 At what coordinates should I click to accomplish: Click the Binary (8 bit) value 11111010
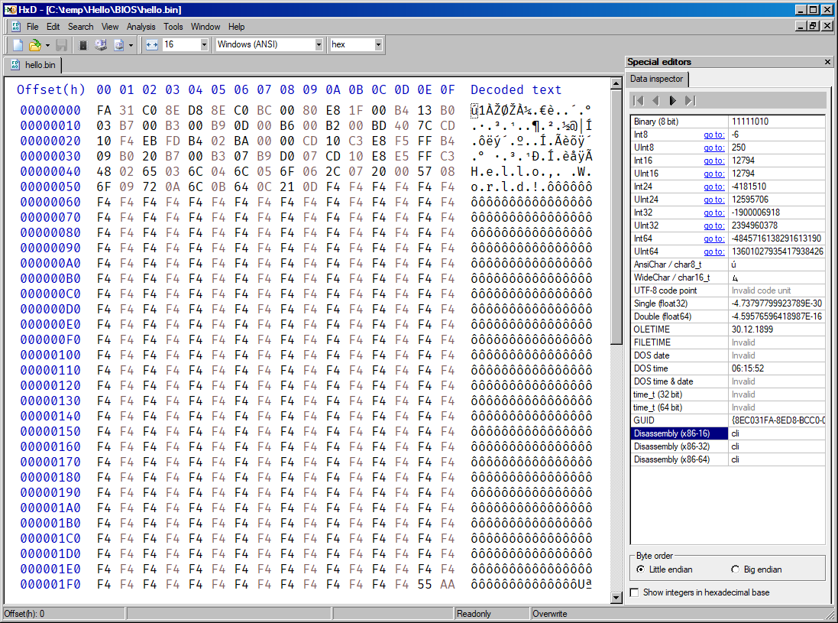point(750,122)
